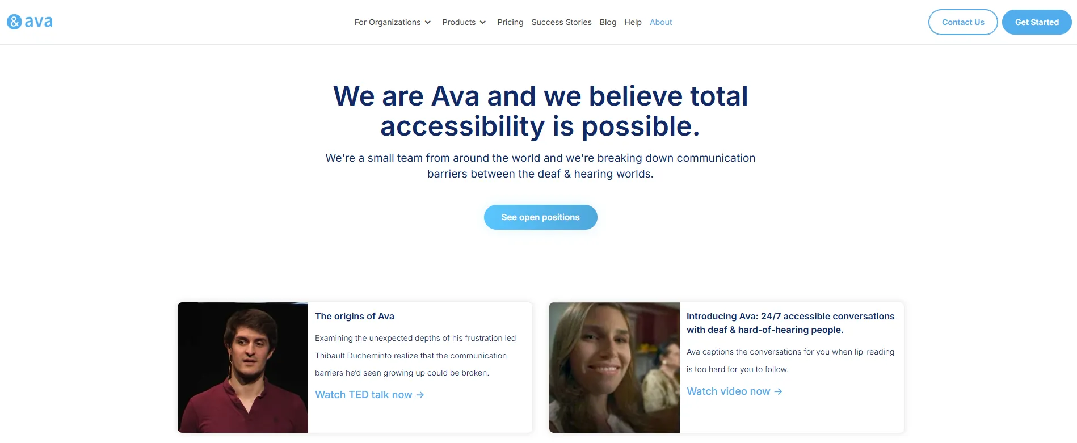Go to the Pricing page

point(510,22)
